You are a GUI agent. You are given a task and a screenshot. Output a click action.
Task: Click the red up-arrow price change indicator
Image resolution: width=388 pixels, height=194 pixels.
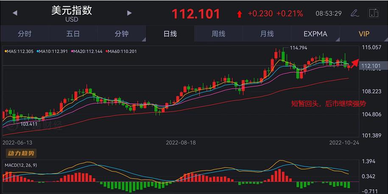click(240, 14)
